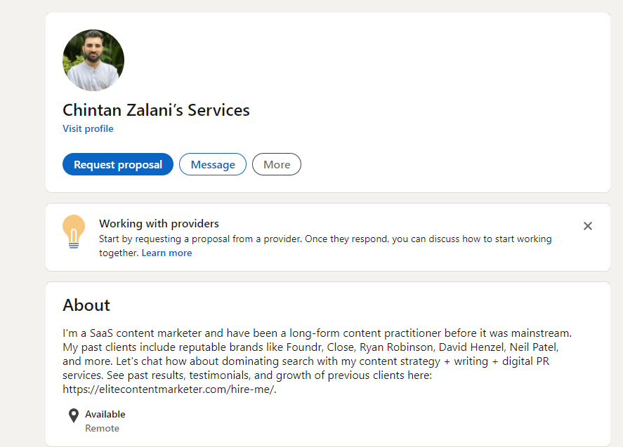
Task: Click the name Neil Patel in About text
Action: coord(534,347)
